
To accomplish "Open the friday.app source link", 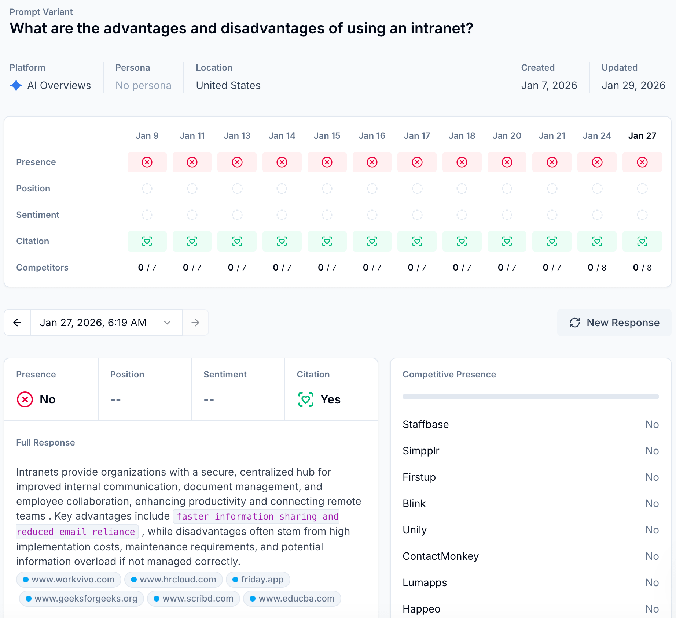I will 258,580.
